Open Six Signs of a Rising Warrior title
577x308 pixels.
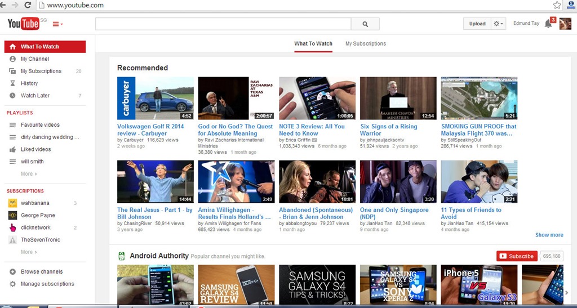tap(389, 130)
